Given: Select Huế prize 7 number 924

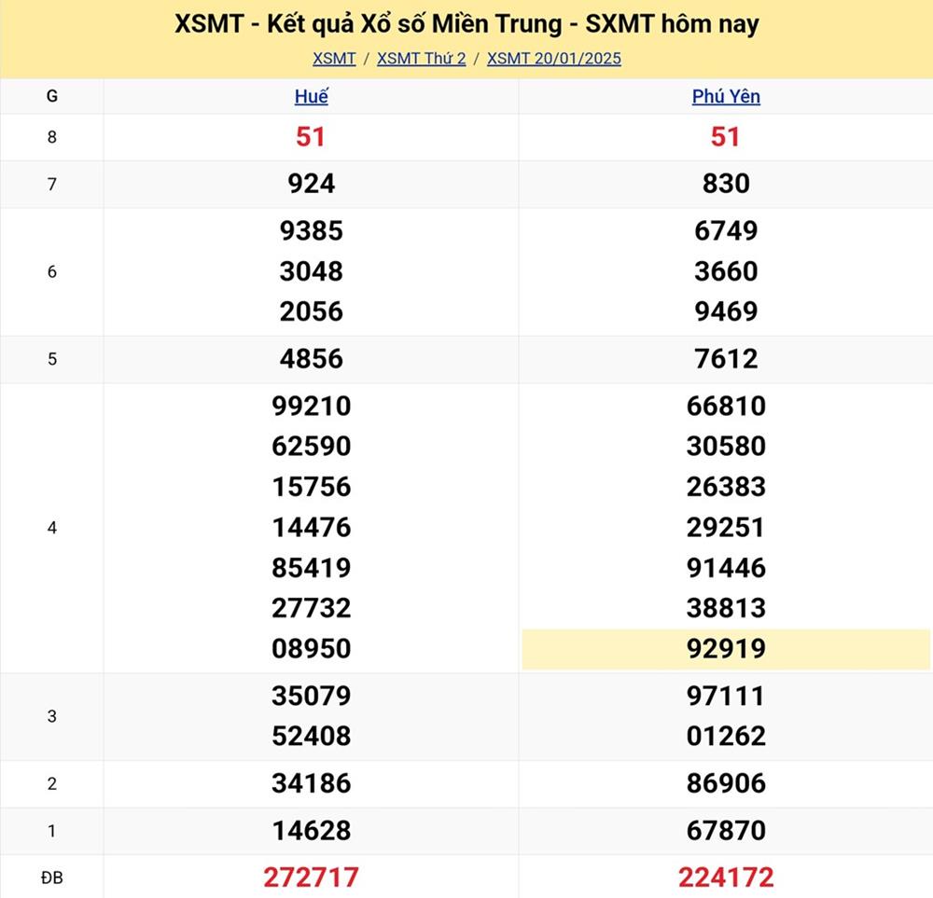Looking at the screenshot, I should click(311, 184).
